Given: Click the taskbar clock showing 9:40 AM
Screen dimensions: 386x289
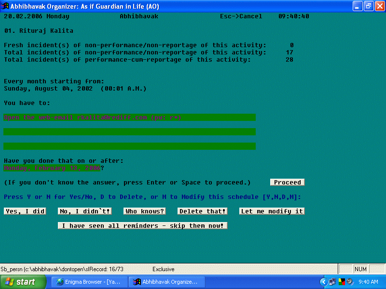Looking at the screenshot, I should [x=368, y=282].
